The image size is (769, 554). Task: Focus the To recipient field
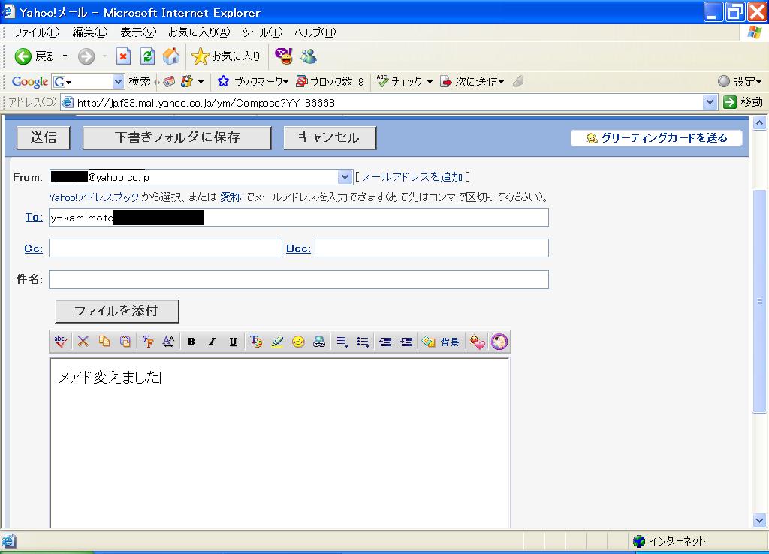coord(299,217)
